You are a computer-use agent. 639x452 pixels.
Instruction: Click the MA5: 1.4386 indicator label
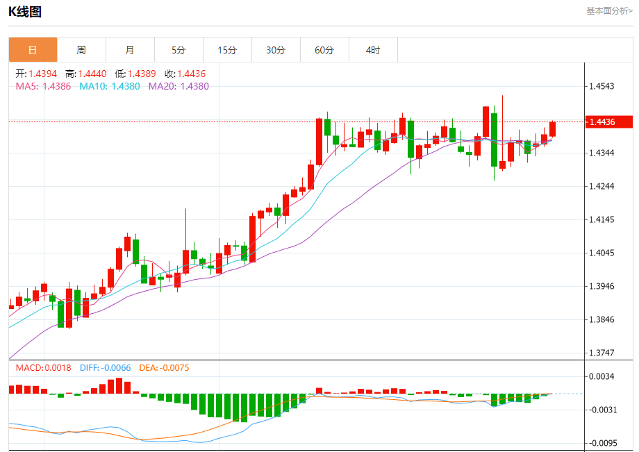pos(43,86)
